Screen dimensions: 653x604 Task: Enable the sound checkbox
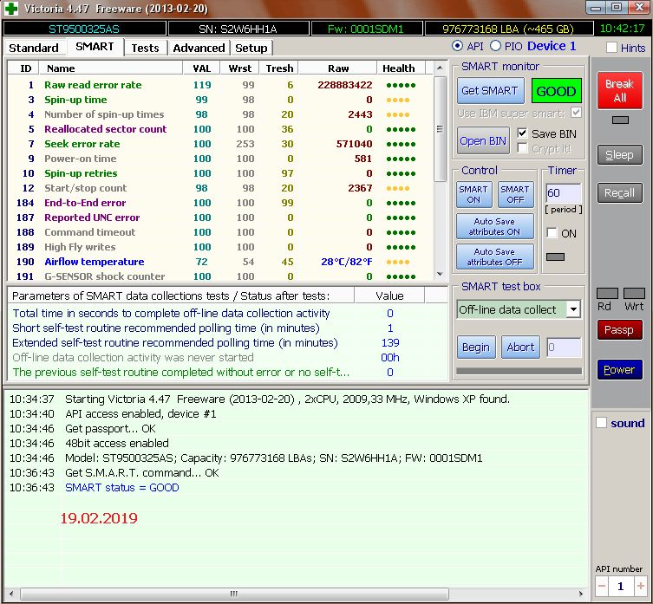coord(601,423)
